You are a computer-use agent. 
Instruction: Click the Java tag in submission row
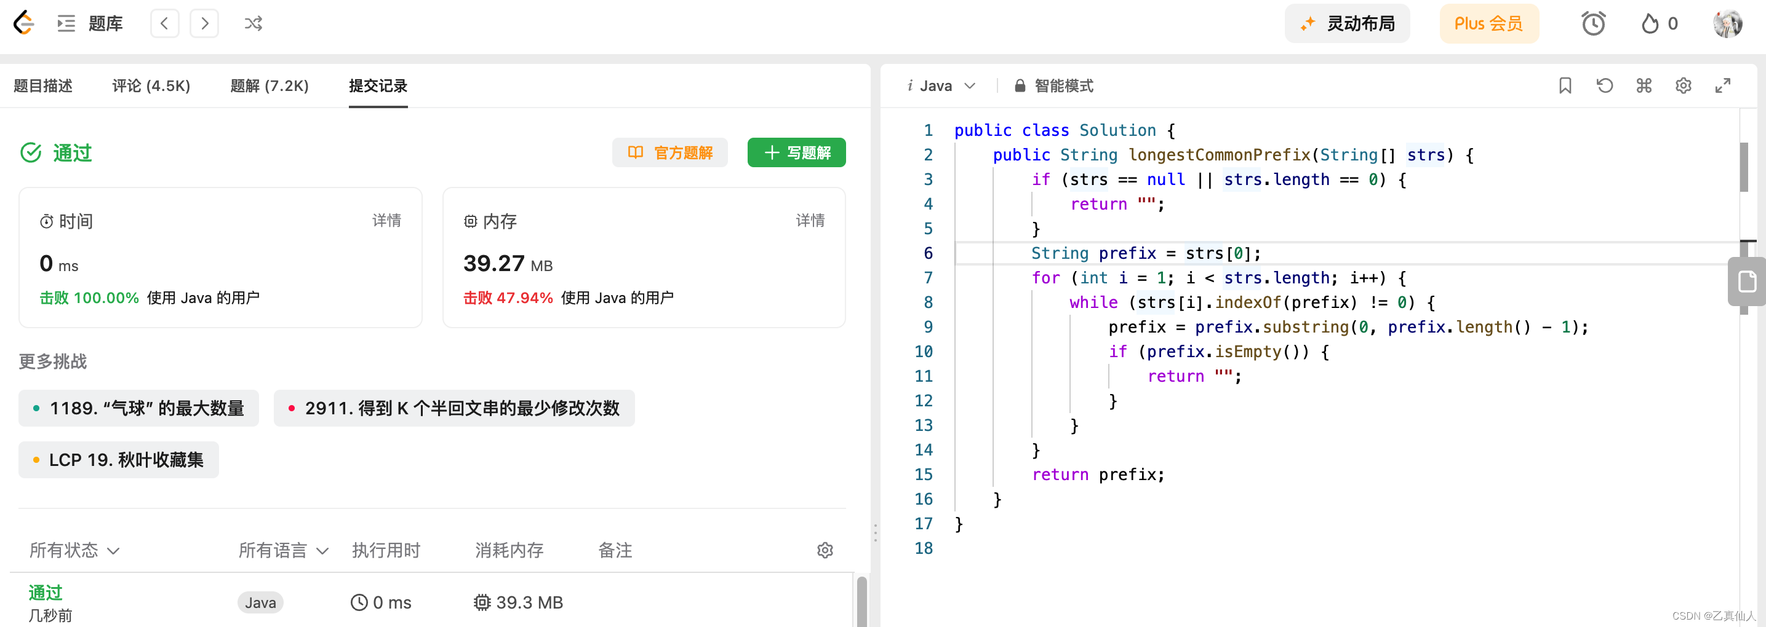pos(260,602)
